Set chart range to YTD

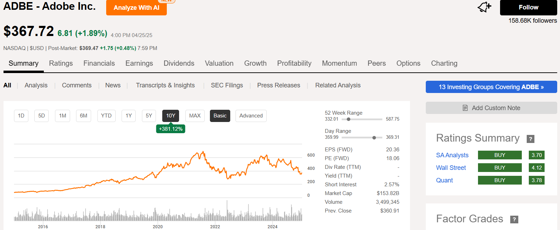tap(106, 116)
